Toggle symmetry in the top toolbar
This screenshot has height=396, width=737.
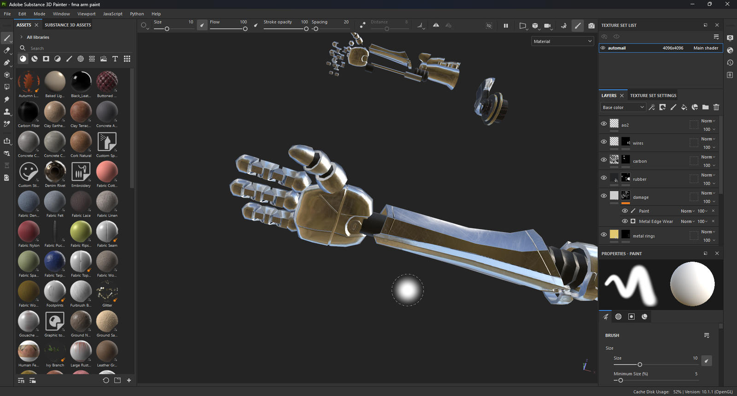(x=436, y=26)
